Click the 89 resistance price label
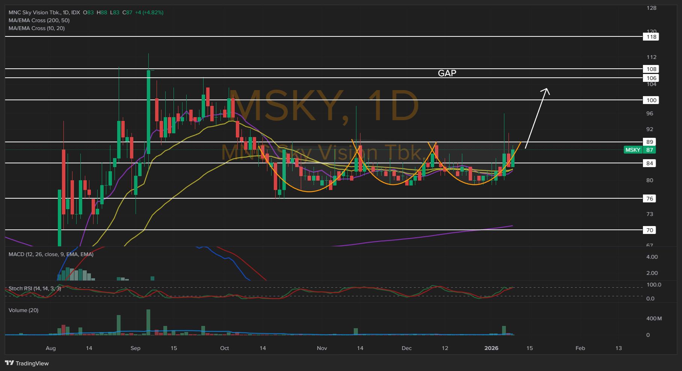 tap(650, 142)
